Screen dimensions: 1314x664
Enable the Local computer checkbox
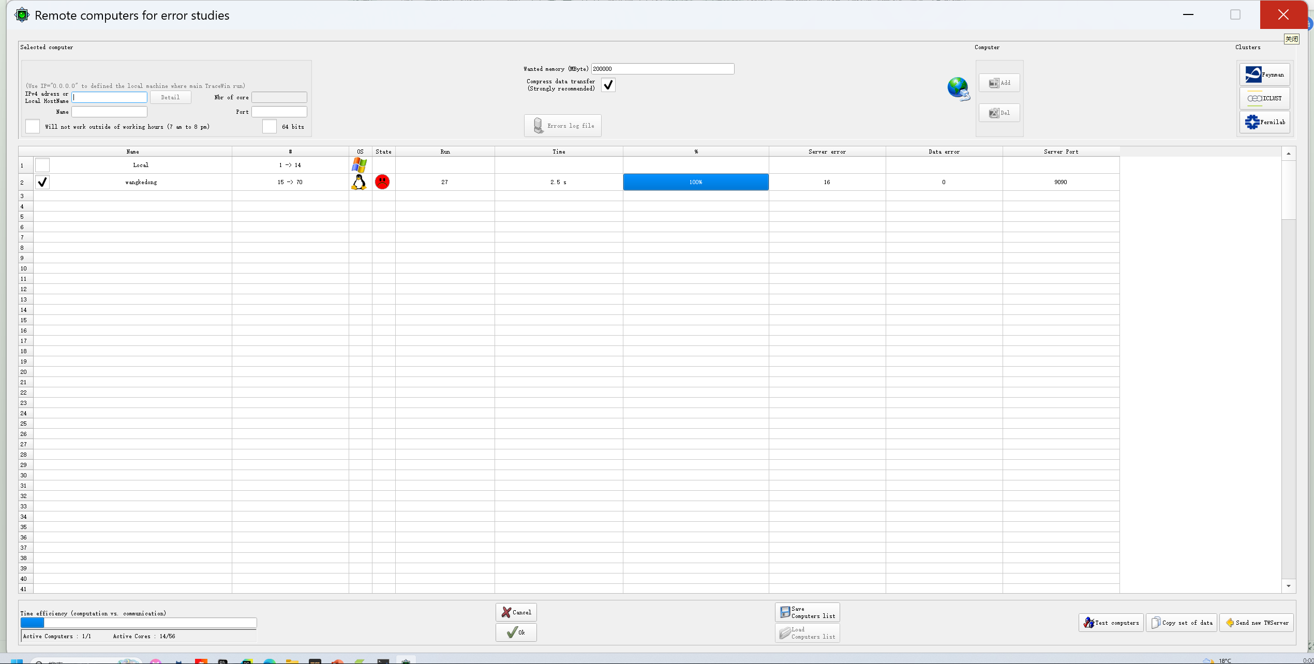click(42, 165)
